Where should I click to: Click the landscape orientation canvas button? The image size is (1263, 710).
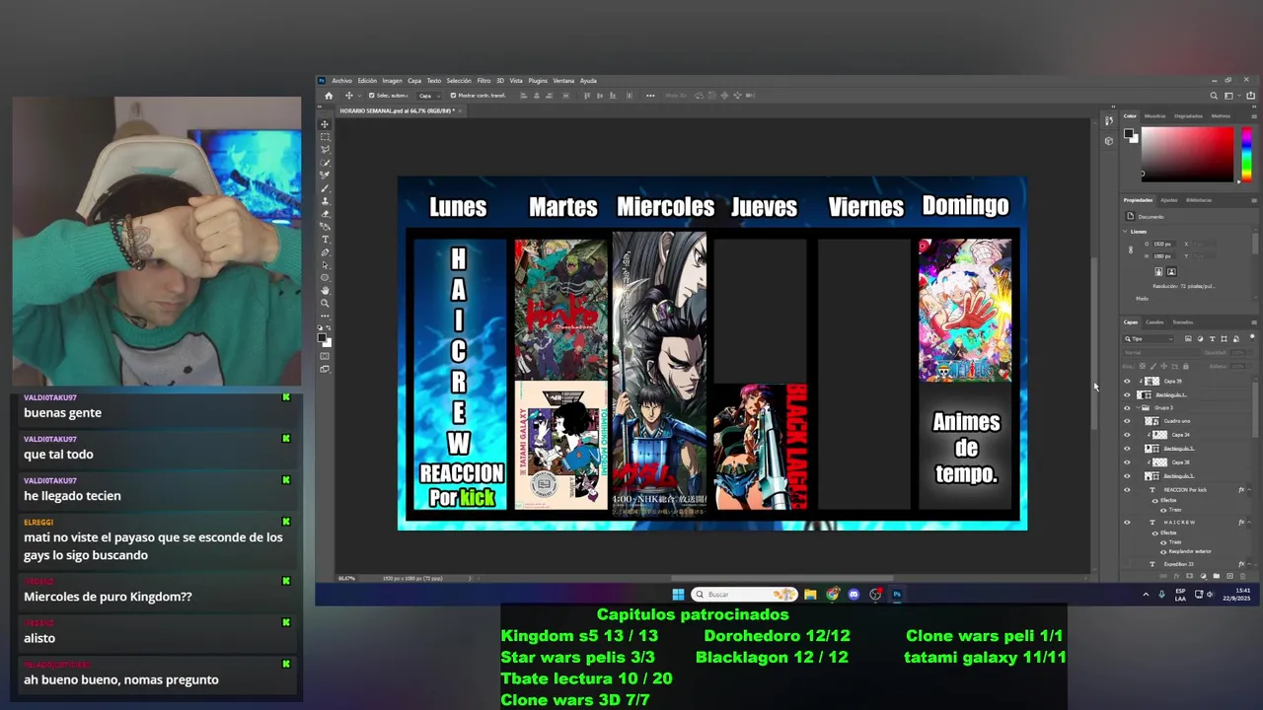1171,271
